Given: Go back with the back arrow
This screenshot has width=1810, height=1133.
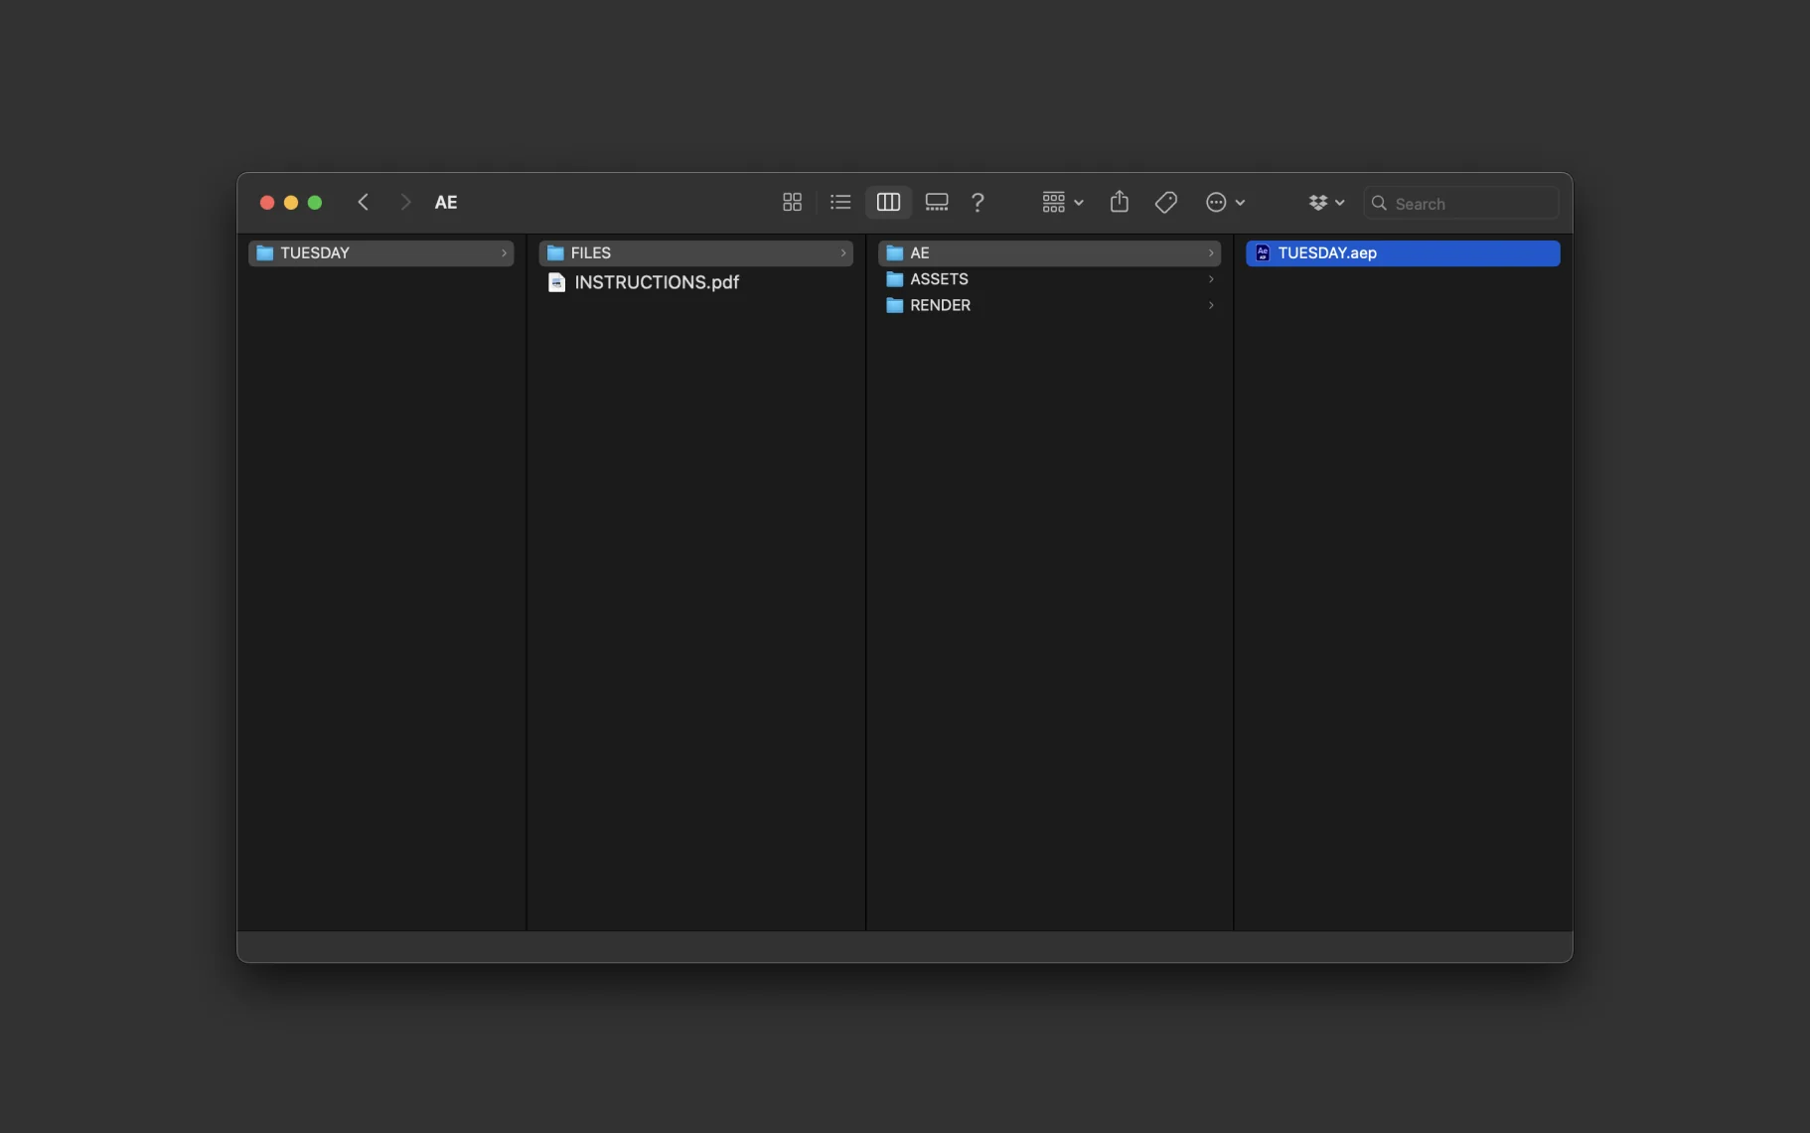Looking at the screenshot, I should 364,203.
